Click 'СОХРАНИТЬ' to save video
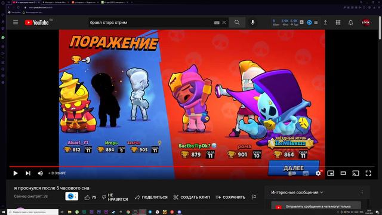Viewport: 382px width, 215px height. 230,197
